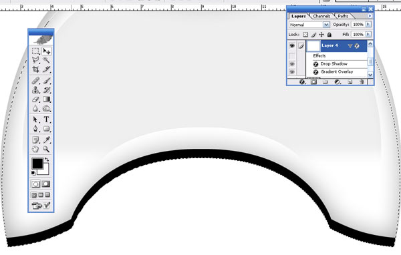Open the Normal blending mode dropdown

pyautogui.click(x=309, y=25)
